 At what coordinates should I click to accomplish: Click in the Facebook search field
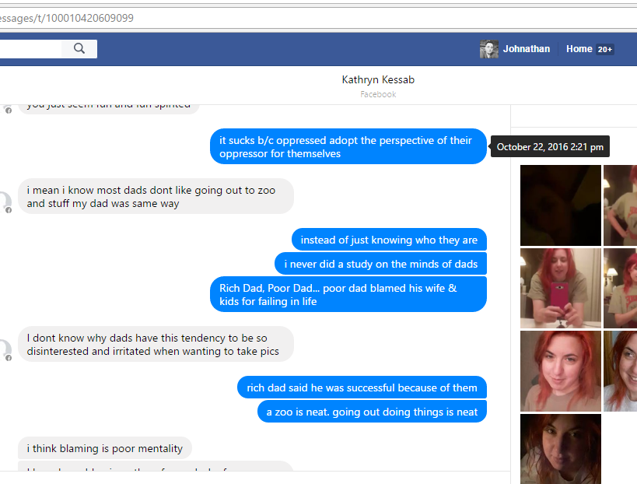pos(30,49)
